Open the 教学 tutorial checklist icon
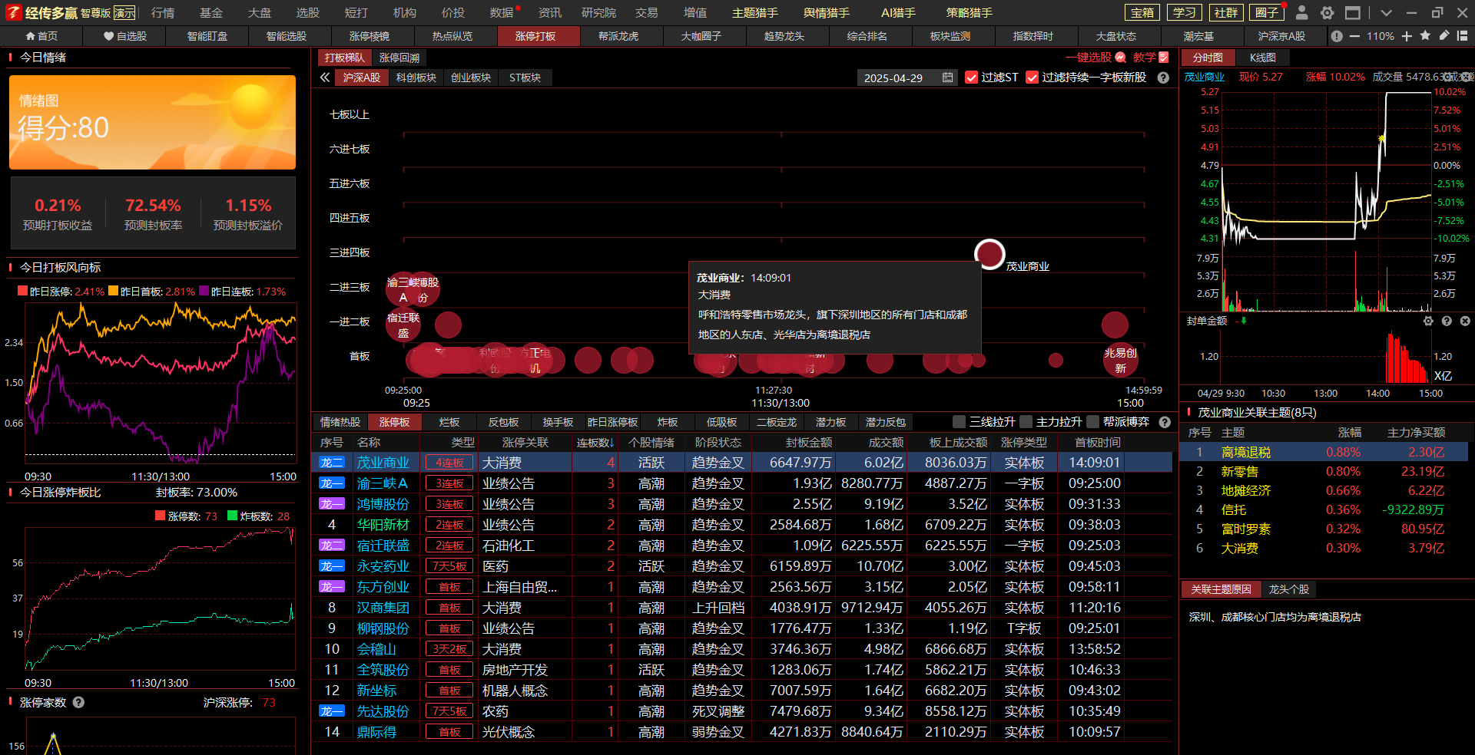 coord(1164,58)
